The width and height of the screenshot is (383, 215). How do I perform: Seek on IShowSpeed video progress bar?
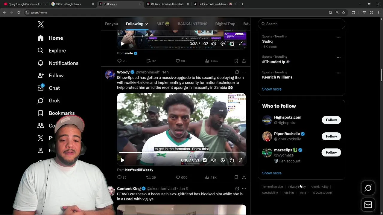coord(182,153)
